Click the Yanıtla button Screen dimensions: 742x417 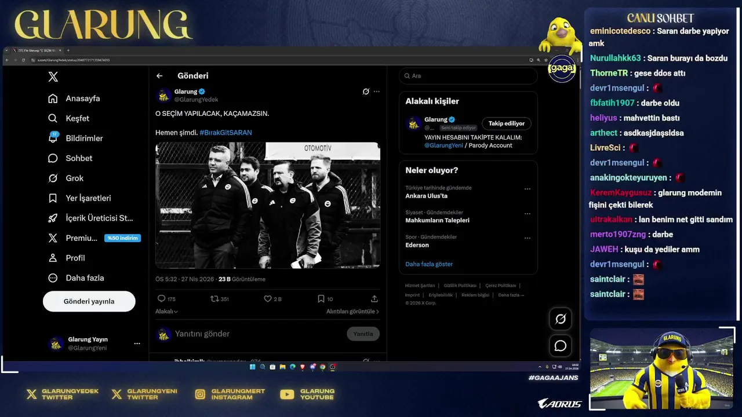pyautogui.click(x=363, y=334)
